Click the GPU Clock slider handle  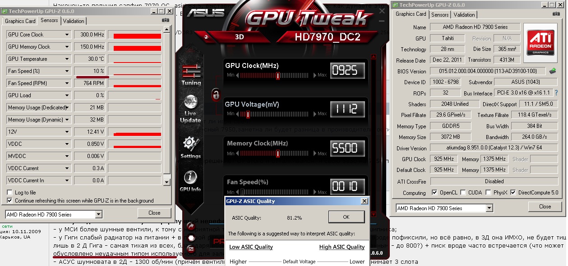click(278, 76)
